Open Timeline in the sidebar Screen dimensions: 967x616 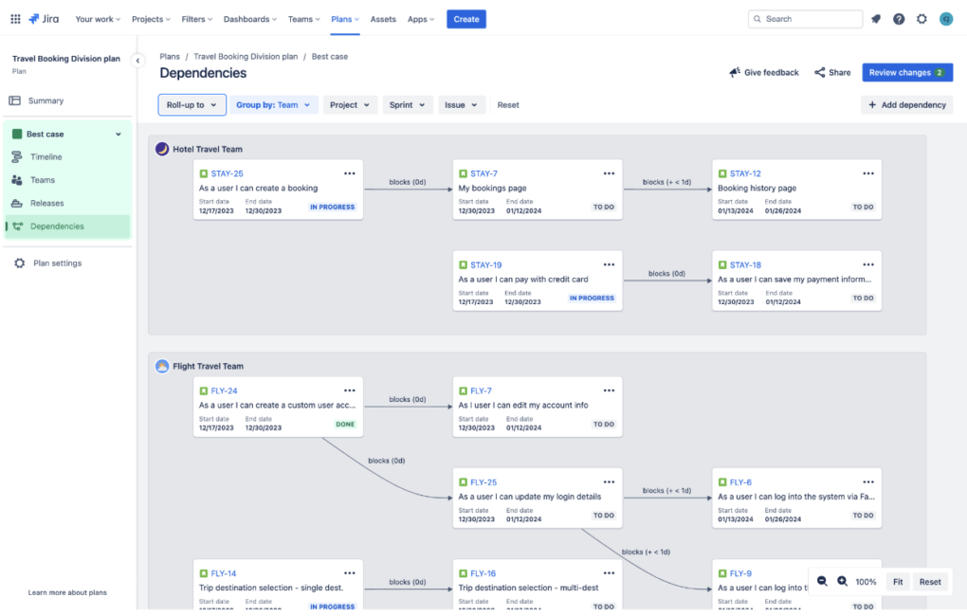tap(68, 156)
